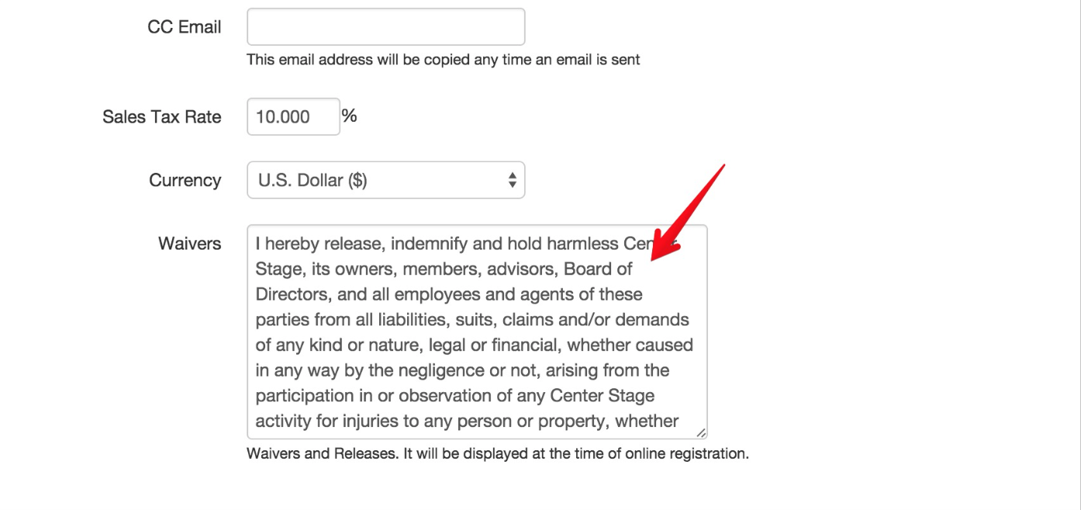Focus the Sales Tax Rate field showing 10.000
Screen dimensions: 1081x510
293,116
